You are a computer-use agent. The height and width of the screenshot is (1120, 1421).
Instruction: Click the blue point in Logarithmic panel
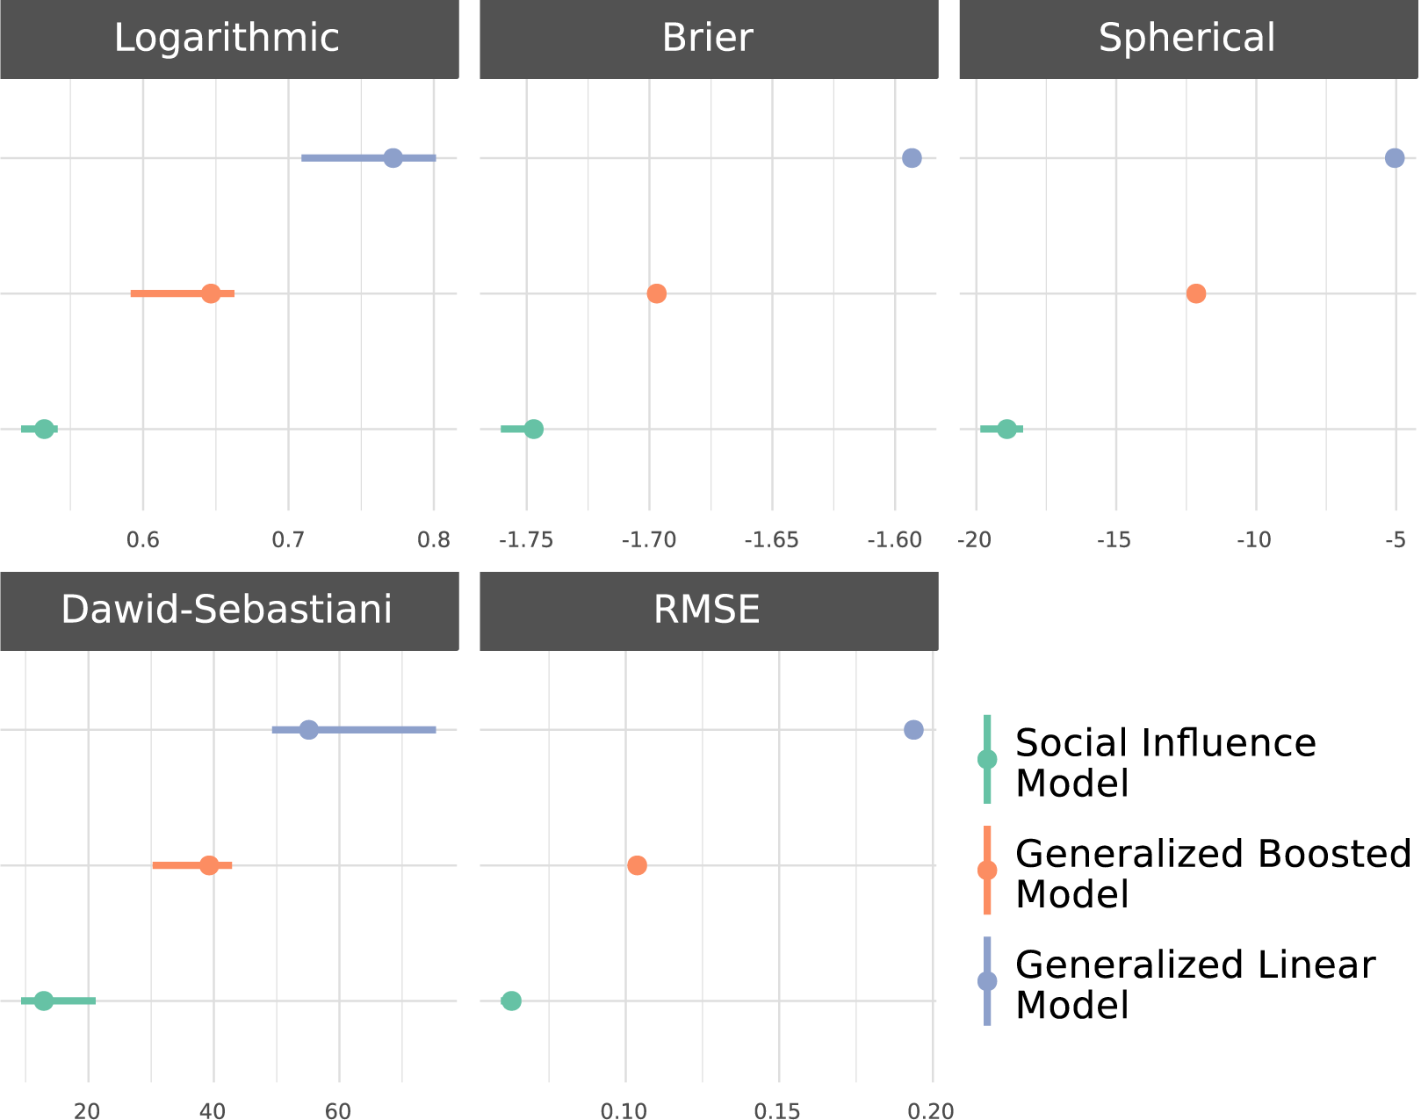(393, 158)
